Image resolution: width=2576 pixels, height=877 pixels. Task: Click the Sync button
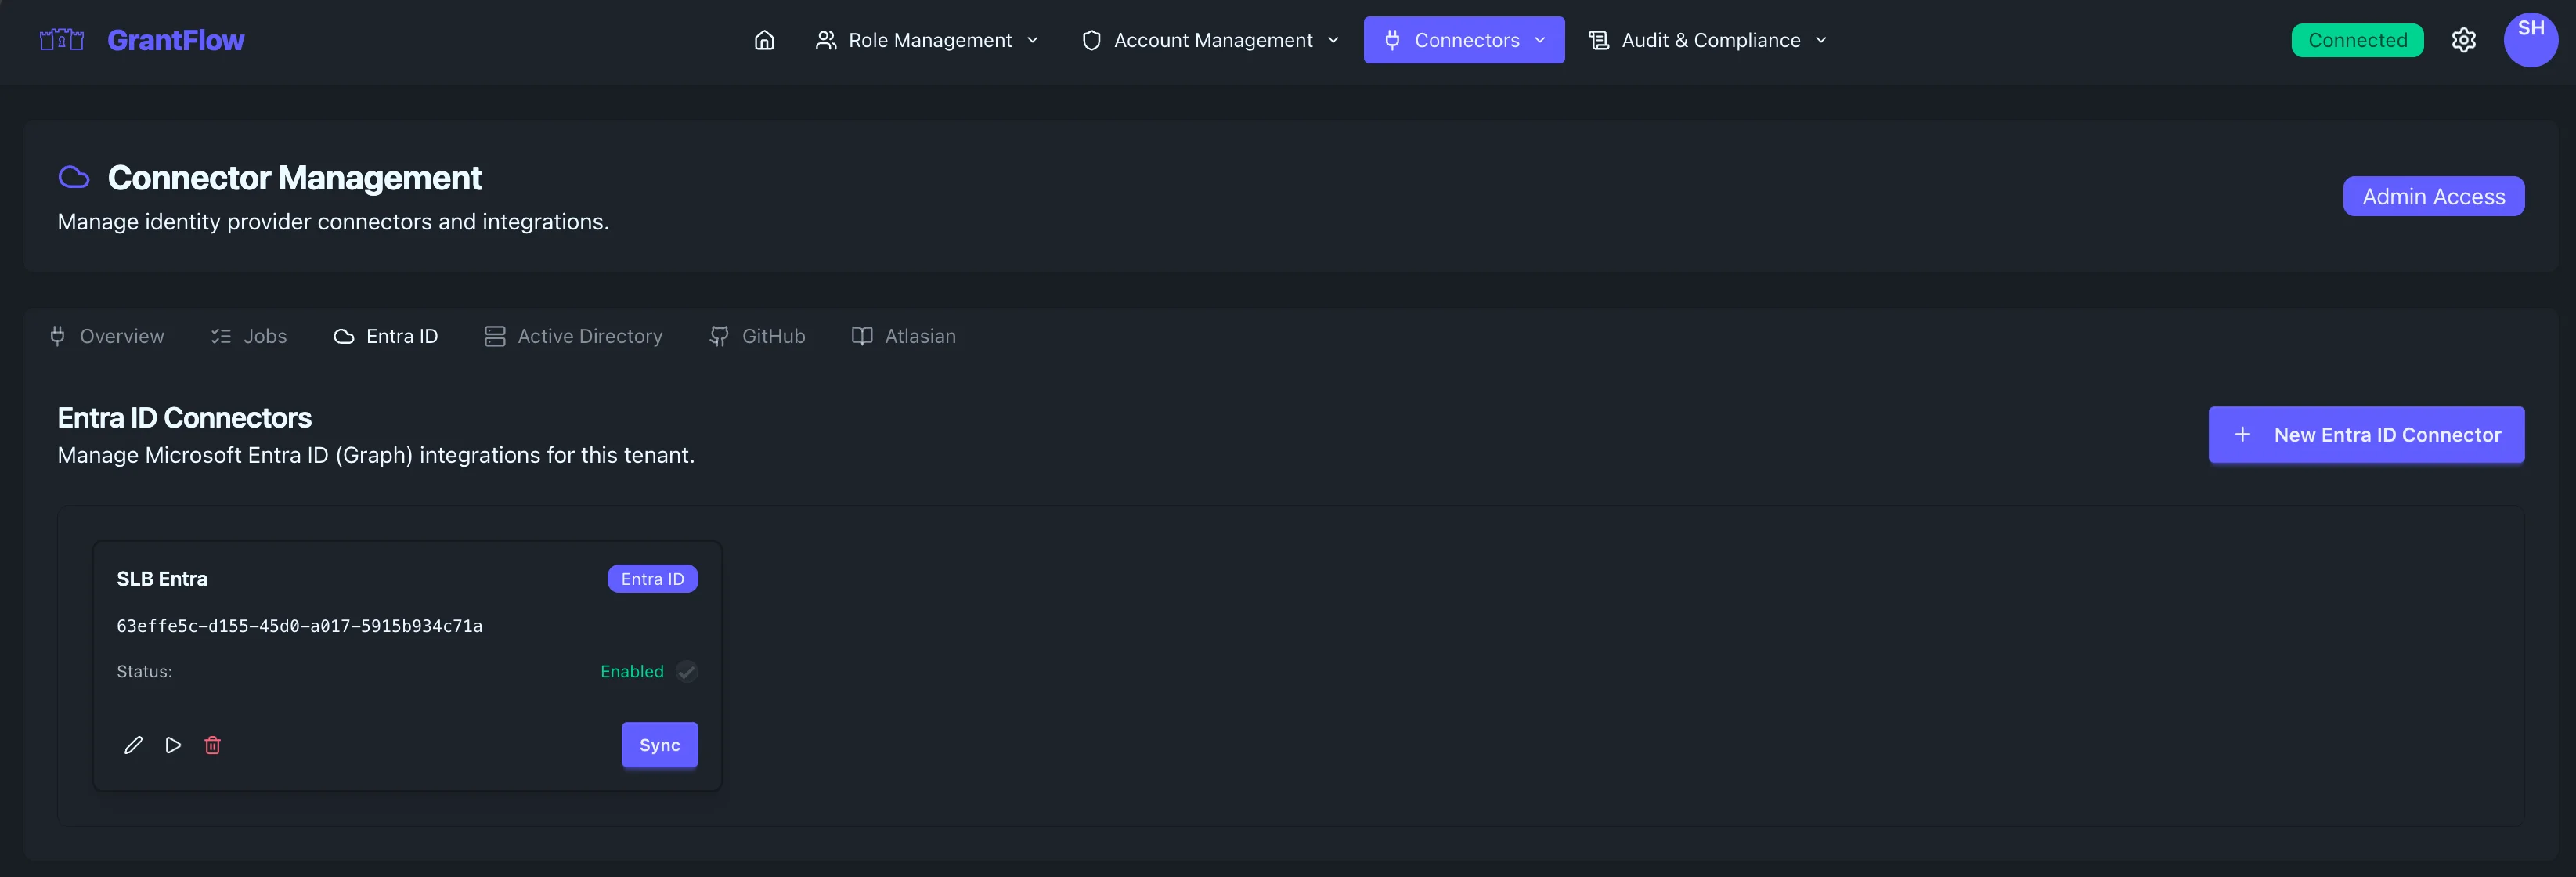[x=659, y=745]
